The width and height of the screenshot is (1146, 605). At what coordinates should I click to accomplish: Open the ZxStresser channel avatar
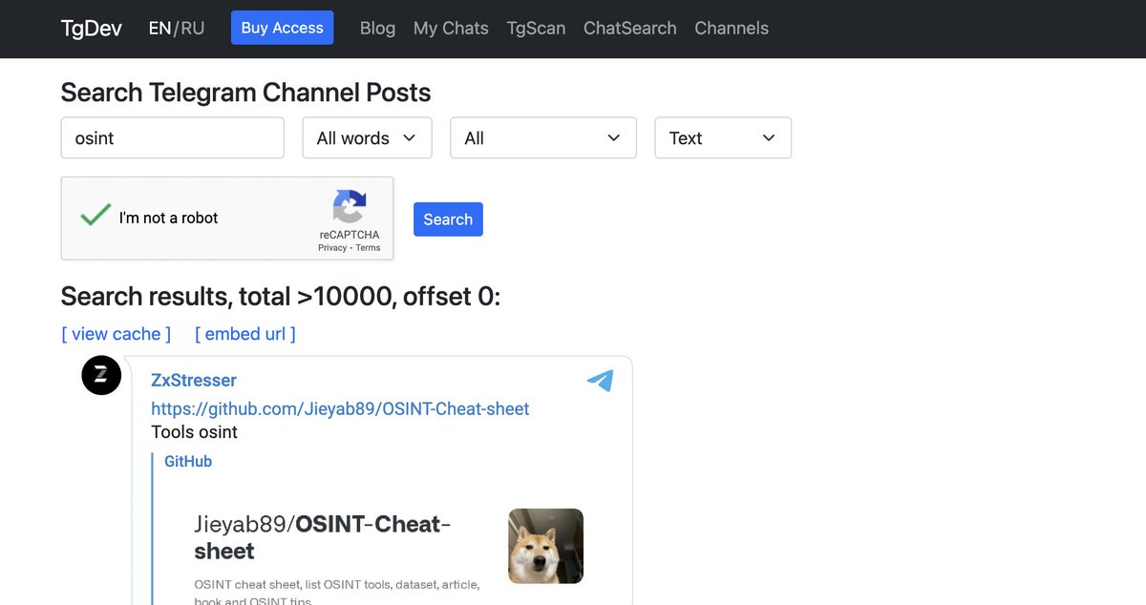coord(101,375)
